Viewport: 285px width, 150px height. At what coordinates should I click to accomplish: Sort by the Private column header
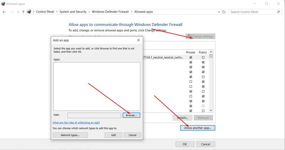pos(191,52)
